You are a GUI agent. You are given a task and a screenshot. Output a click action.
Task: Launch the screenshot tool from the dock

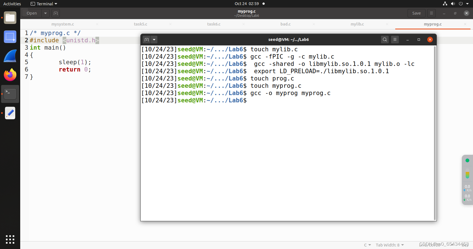click(x=10, y=37)
